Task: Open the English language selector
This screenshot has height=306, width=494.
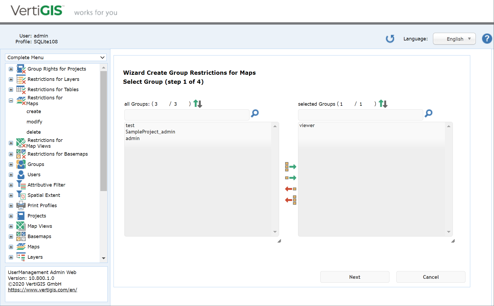Action: pos(454,39)
